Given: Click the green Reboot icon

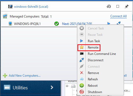Looking at the screenshot, I should point(82,85).
